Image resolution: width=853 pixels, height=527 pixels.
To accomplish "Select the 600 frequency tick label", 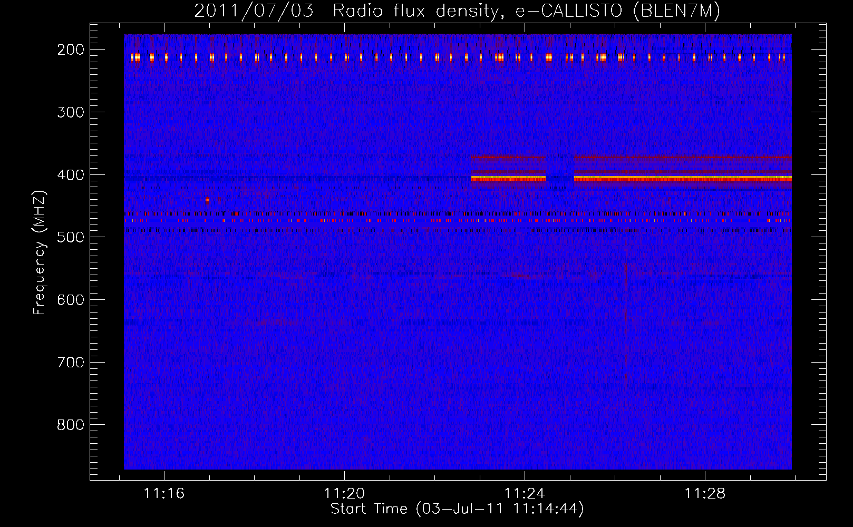I will tap(71, 300).
